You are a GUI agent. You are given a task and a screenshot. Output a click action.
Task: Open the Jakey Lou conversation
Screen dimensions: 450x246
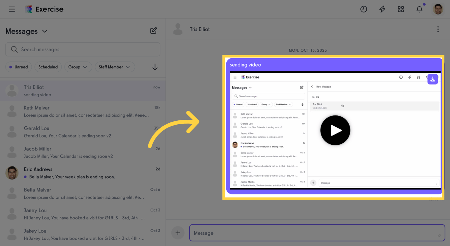click(83, 234)
